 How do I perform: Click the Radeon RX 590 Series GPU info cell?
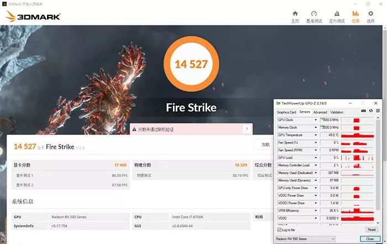click(90, 217)
